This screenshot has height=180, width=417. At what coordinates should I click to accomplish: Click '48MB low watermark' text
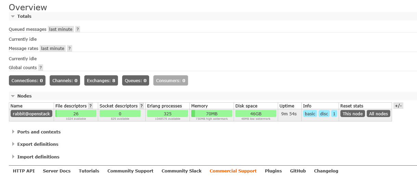point(256,119)
